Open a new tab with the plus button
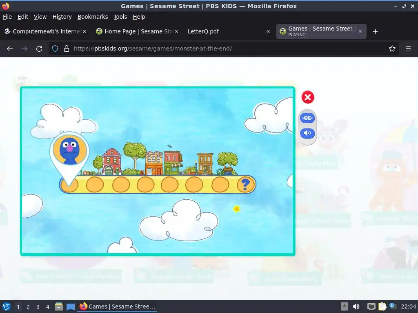 click(x=376, y=32)
